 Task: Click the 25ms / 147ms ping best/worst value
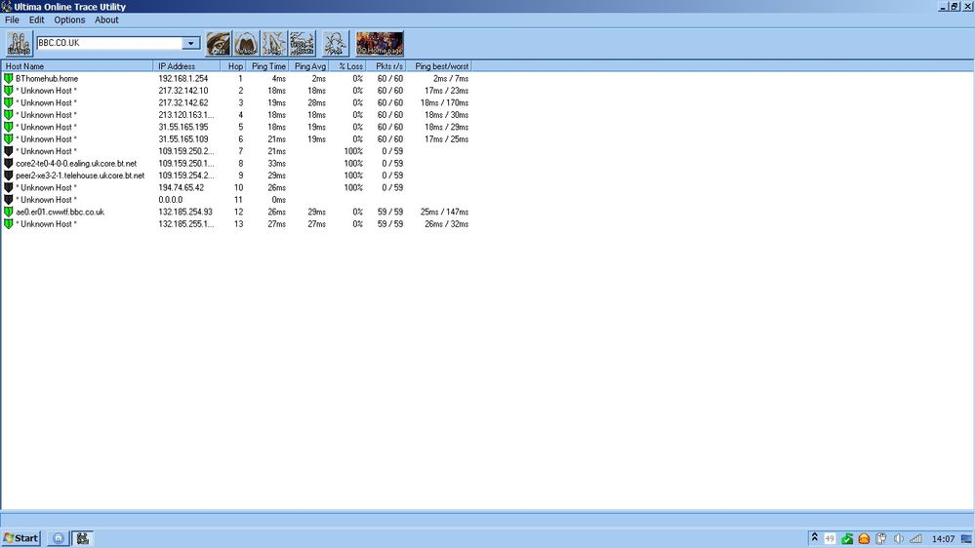[444, 212]
